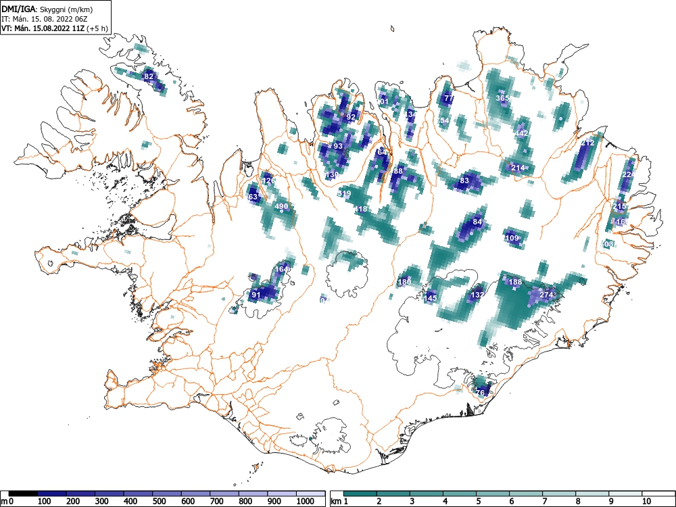Click the visibility value '130' on the map
Image resolution: width=676 pixels, height=507 pixels.
click(332, 174)
